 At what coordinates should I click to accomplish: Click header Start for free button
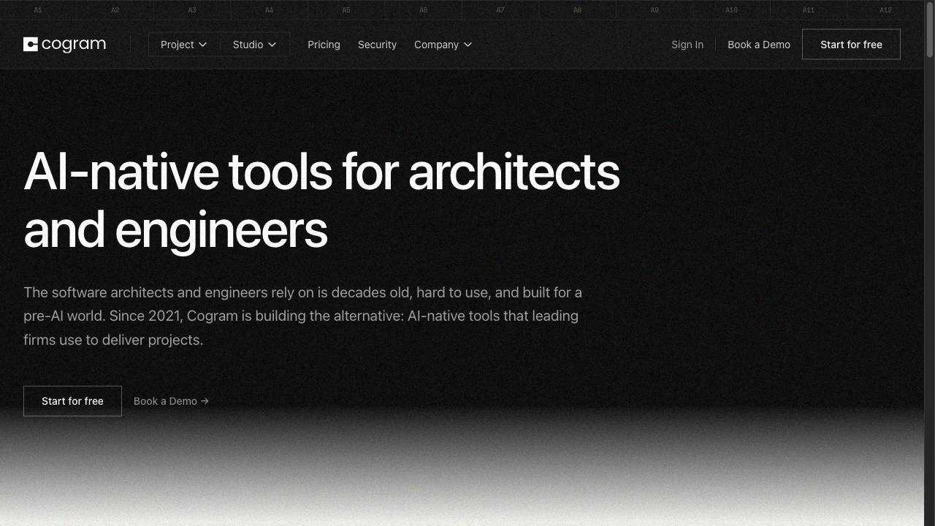click(851, 45)
